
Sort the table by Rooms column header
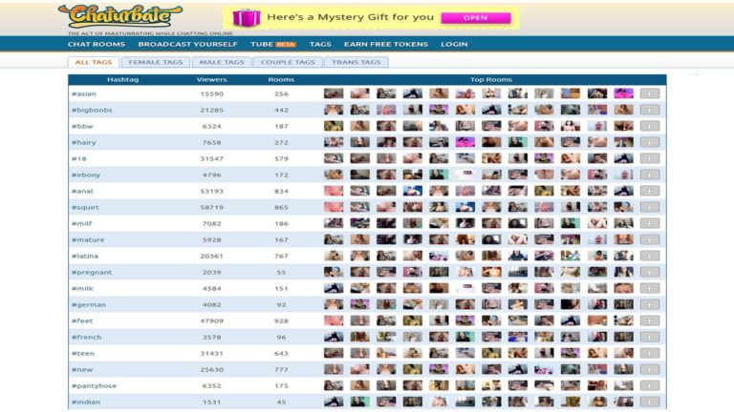point(281,79)
